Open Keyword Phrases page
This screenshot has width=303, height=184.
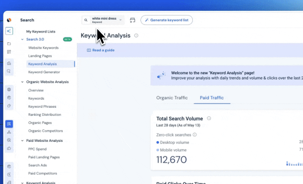click(42, 107)
